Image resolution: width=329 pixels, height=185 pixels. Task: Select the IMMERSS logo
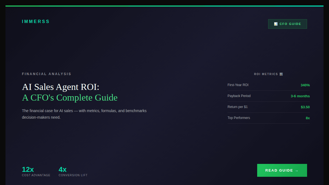(36, 21)
